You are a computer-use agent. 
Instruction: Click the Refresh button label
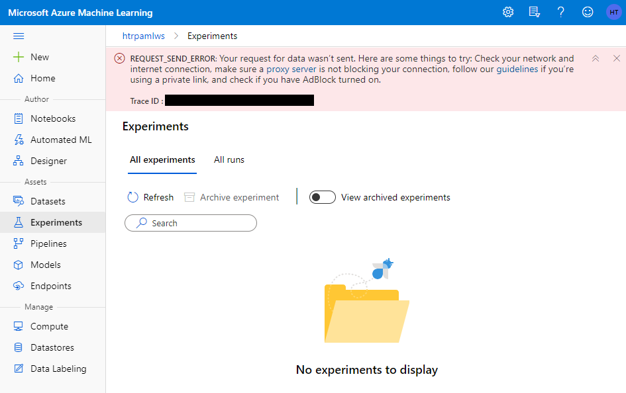[158, 197]
